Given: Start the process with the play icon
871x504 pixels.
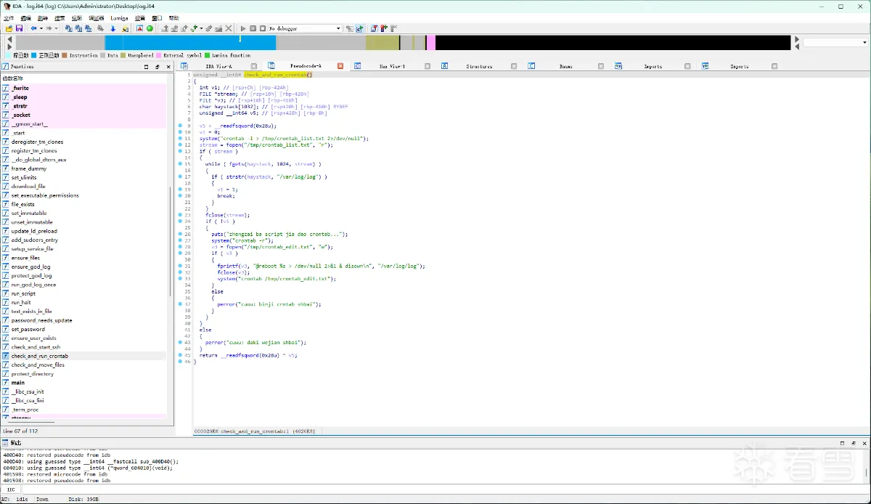Looking at the screenshot, I should 243,28.
